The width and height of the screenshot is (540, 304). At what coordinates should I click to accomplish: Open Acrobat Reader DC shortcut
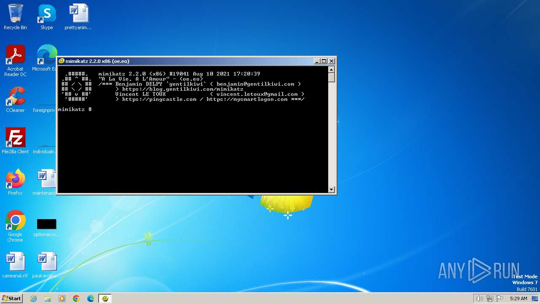(15, 61)
